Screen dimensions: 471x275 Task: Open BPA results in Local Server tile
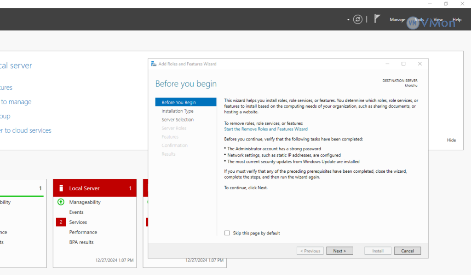pyautogui.click(x=81, y=242)
